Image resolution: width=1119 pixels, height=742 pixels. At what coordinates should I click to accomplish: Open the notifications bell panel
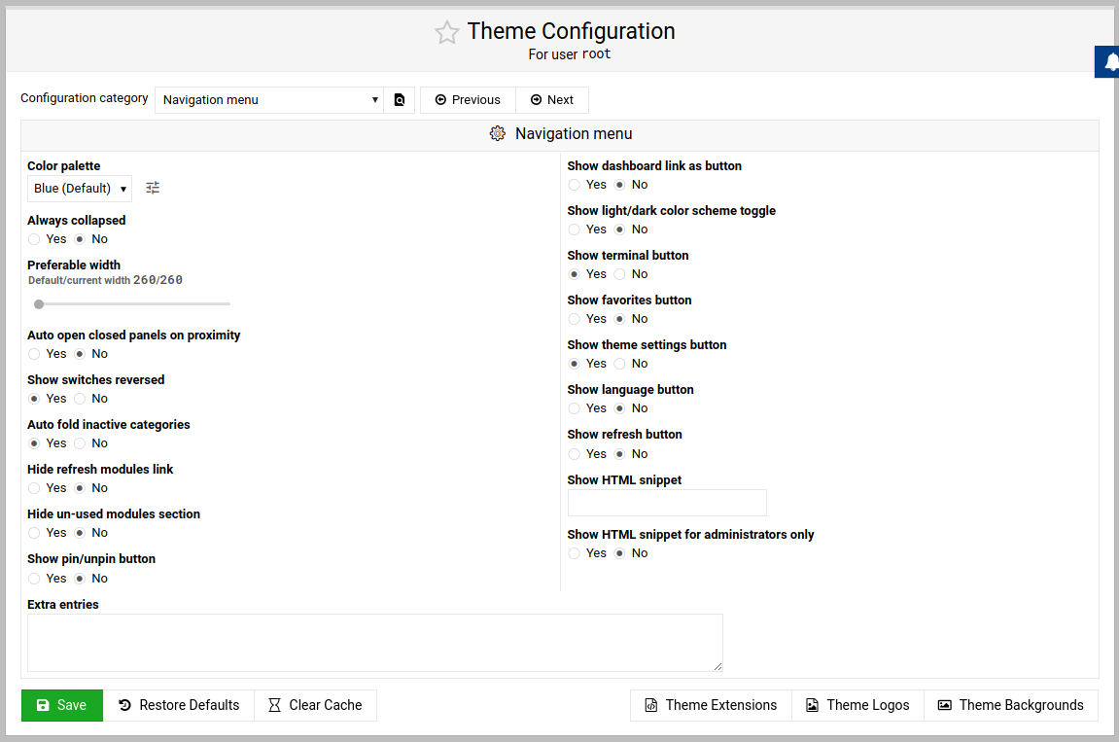tap(1110, 61)
